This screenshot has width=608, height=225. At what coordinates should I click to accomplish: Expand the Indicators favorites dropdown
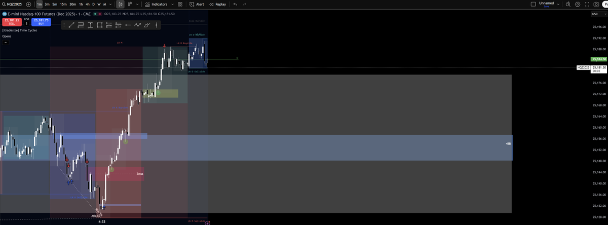pyautogui.click(x=172, y=4)
